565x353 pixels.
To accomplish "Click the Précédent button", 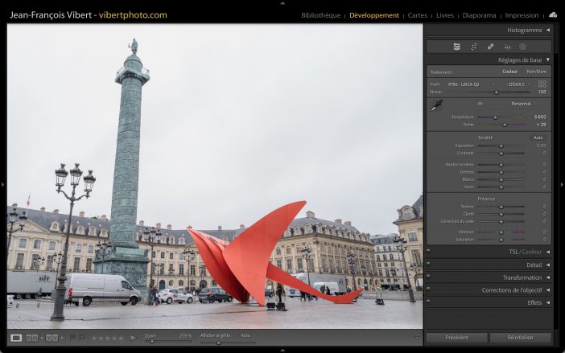I will click(x=456, y=338).
